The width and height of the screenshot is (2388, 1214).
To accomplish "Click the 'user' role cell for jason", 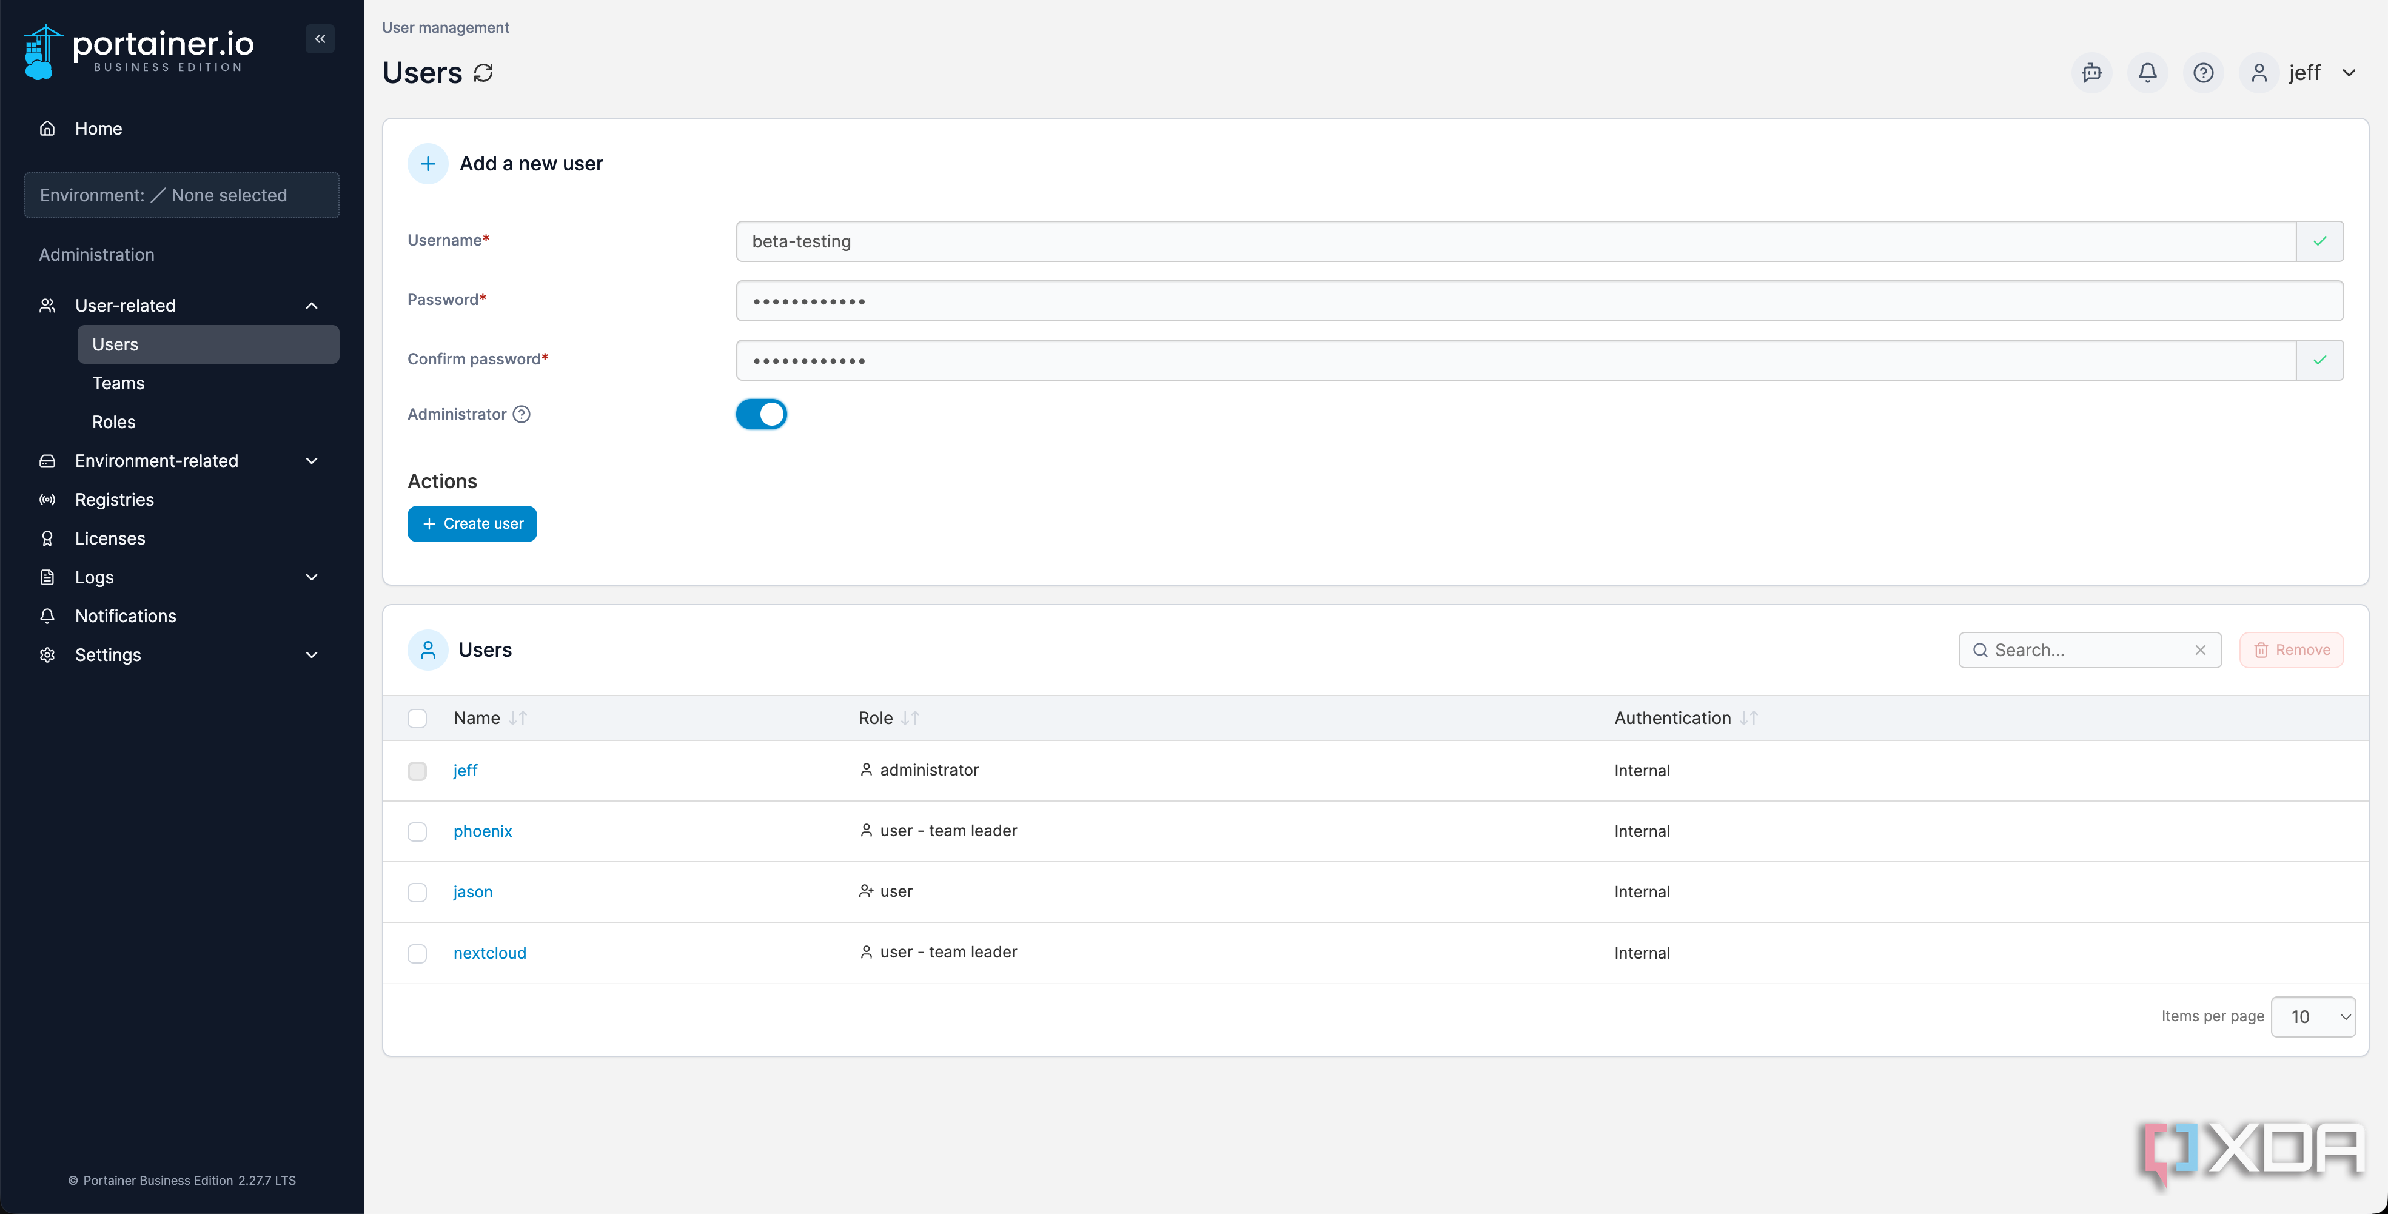I will 885,893.
